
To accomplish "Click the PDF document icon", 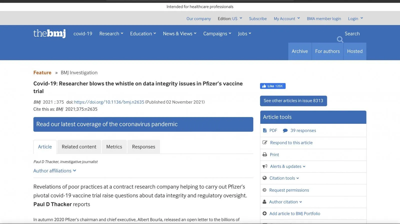I will [265, 130].
